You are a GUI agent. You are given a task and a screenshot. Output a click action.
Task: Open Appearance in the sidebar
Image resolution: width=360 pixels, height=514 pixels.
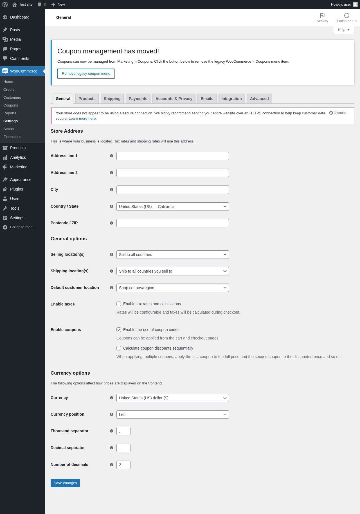click(22, 180)
